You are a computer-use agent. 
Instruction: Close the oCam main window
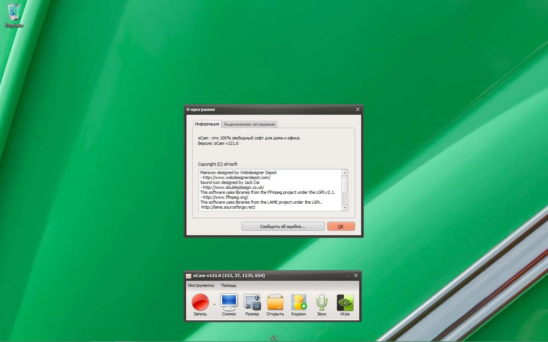coord(356,275)
